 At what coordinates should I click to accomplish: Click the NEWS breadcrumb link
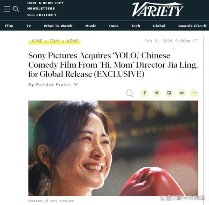click(x=72, y=41)
